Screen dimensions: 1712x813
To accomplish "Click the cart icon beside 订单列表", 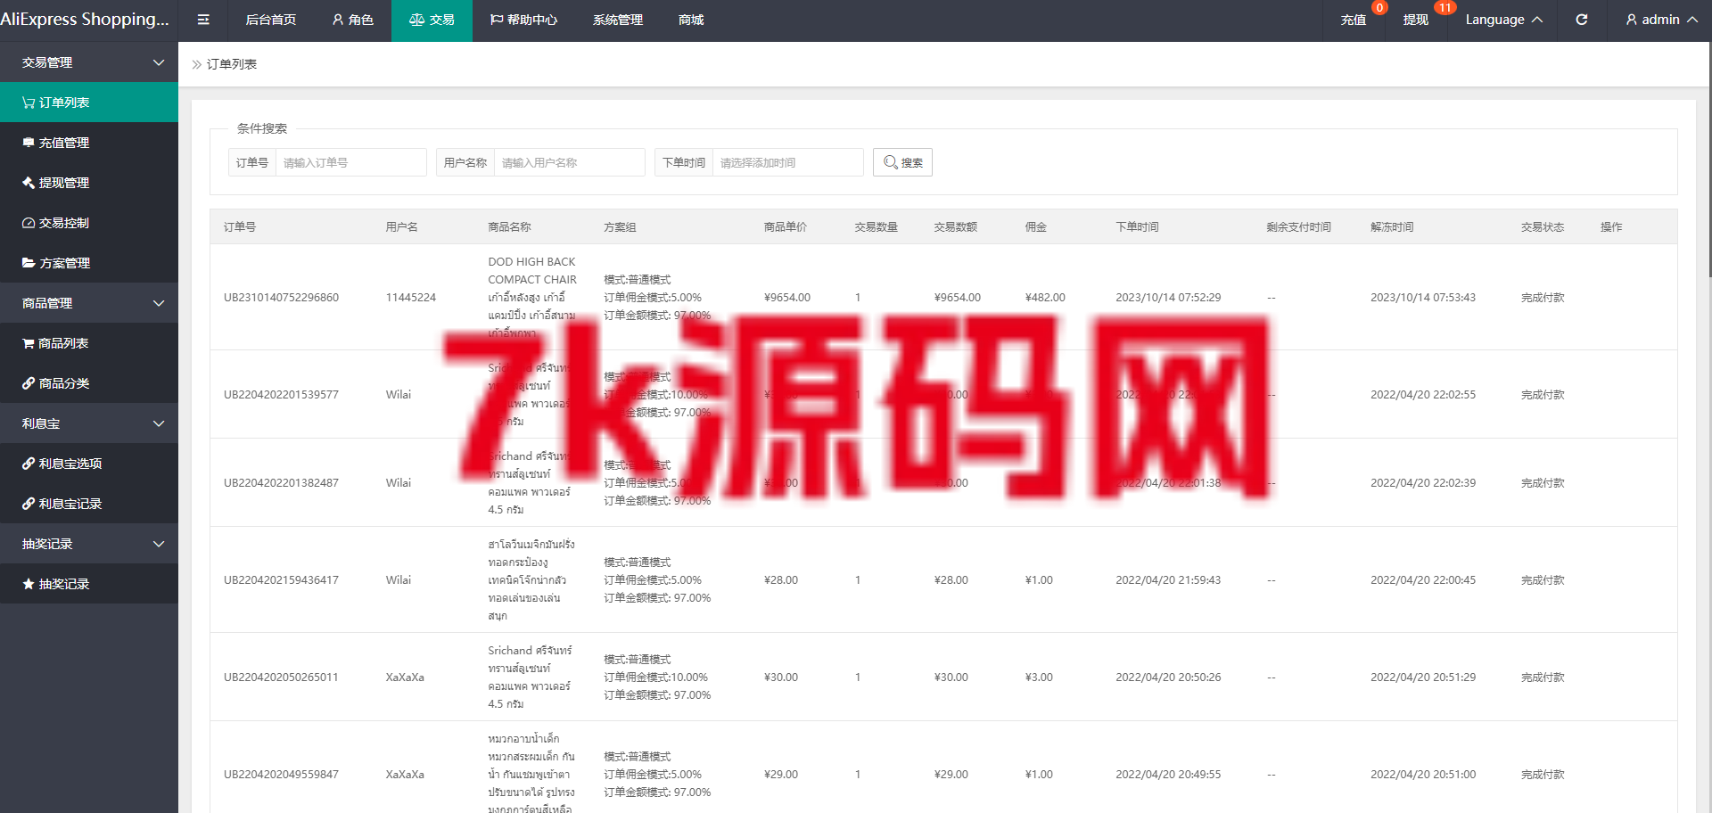I will click(29, 103).
